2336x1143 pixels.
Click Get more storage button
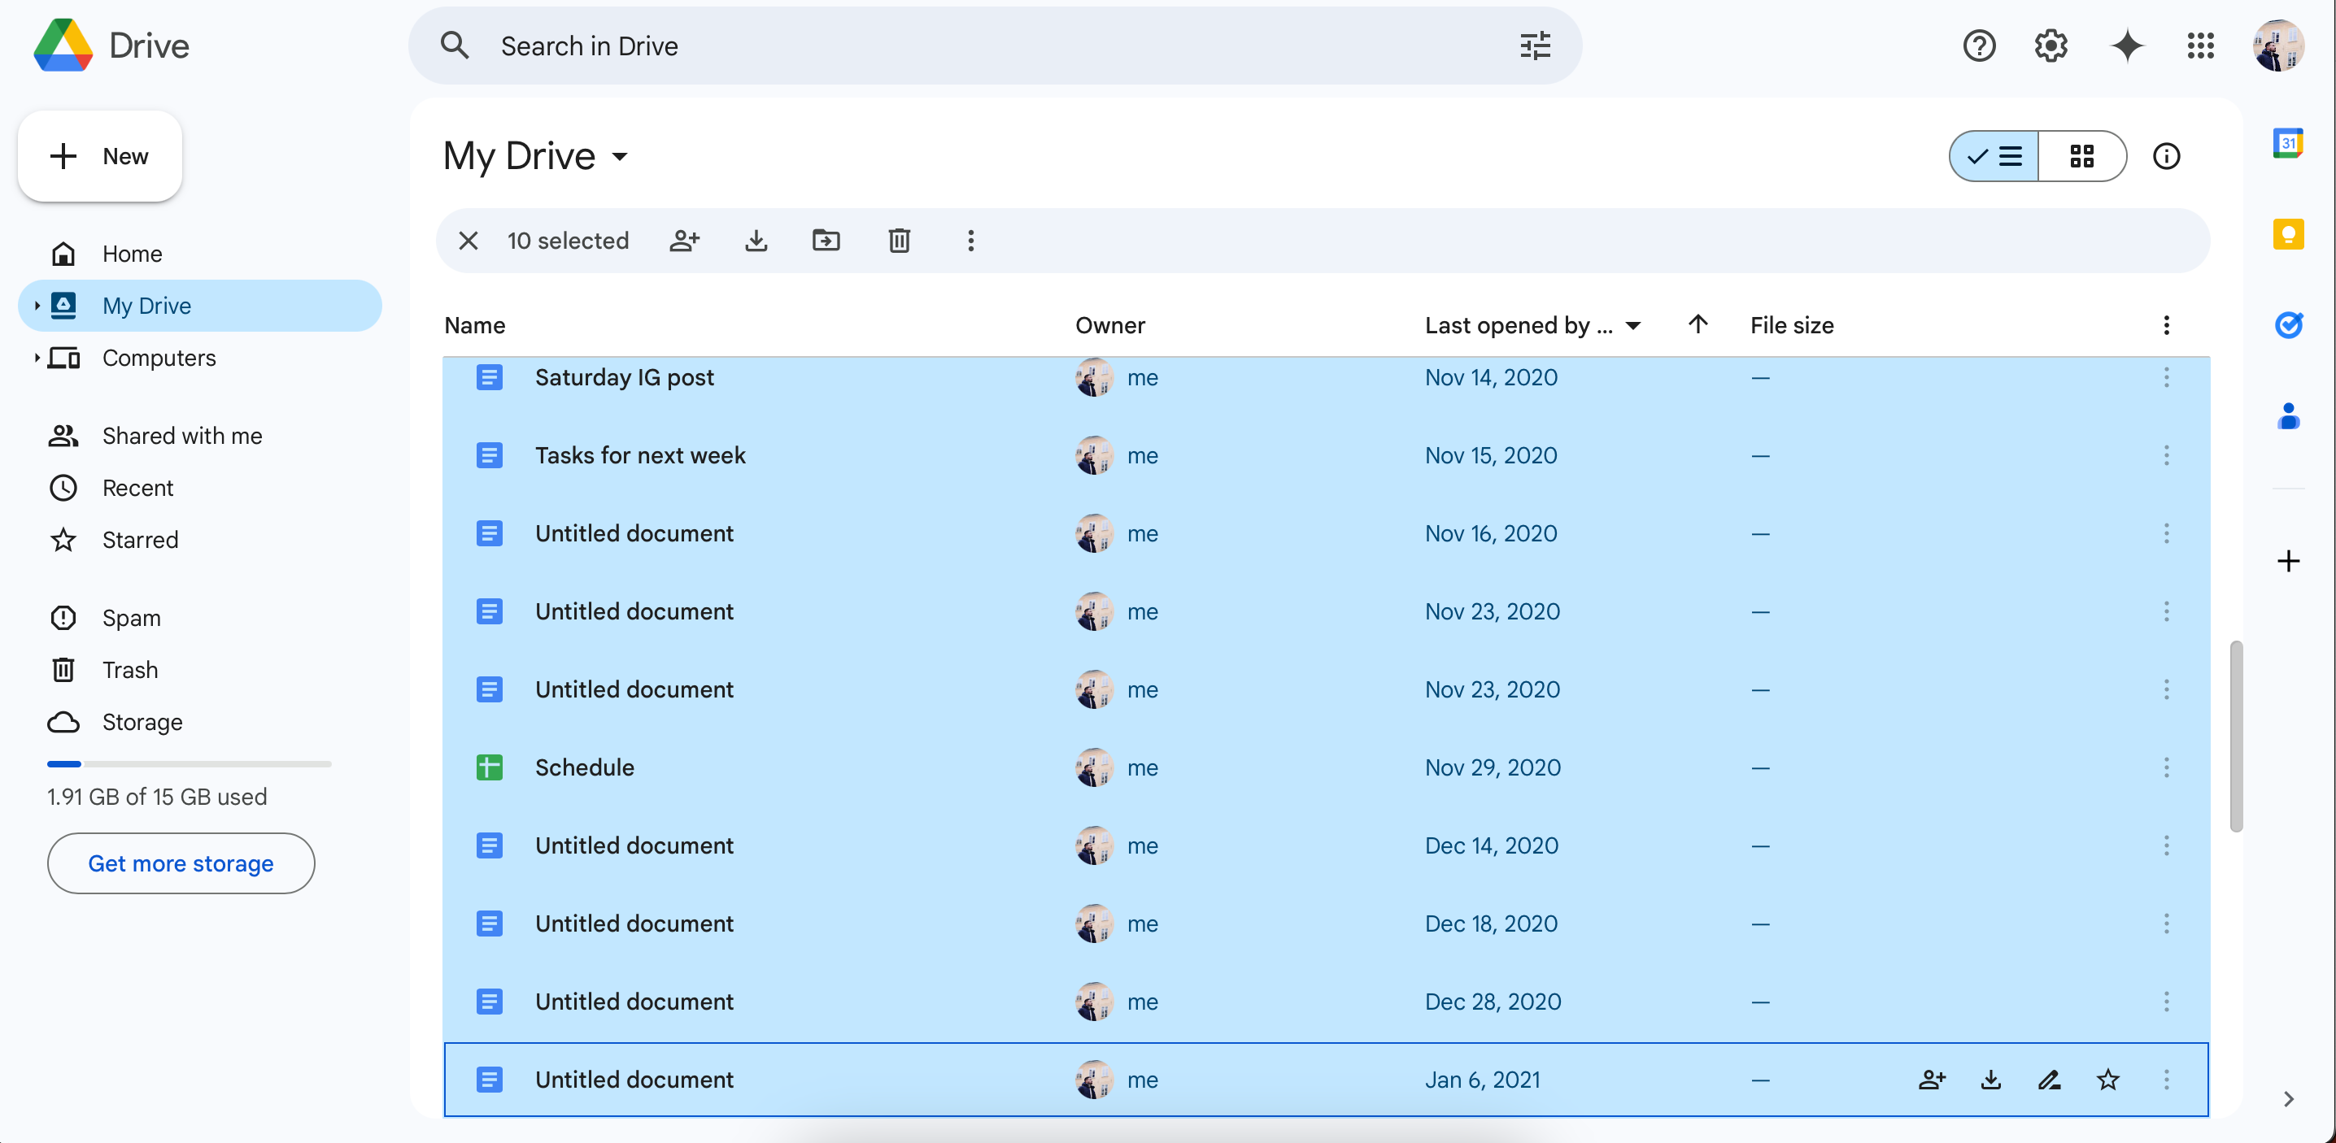pos(181,863)
